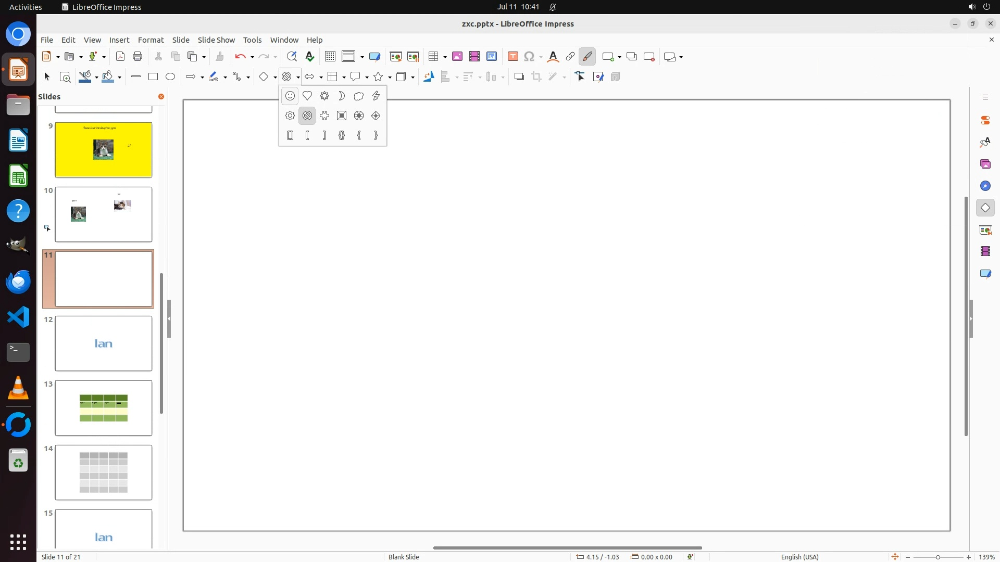Image resolution: width=1000 pixels, height=562 pixels.
Task: Open the Callout shapes dropdown arrow
Action: (x=367, y=78)
